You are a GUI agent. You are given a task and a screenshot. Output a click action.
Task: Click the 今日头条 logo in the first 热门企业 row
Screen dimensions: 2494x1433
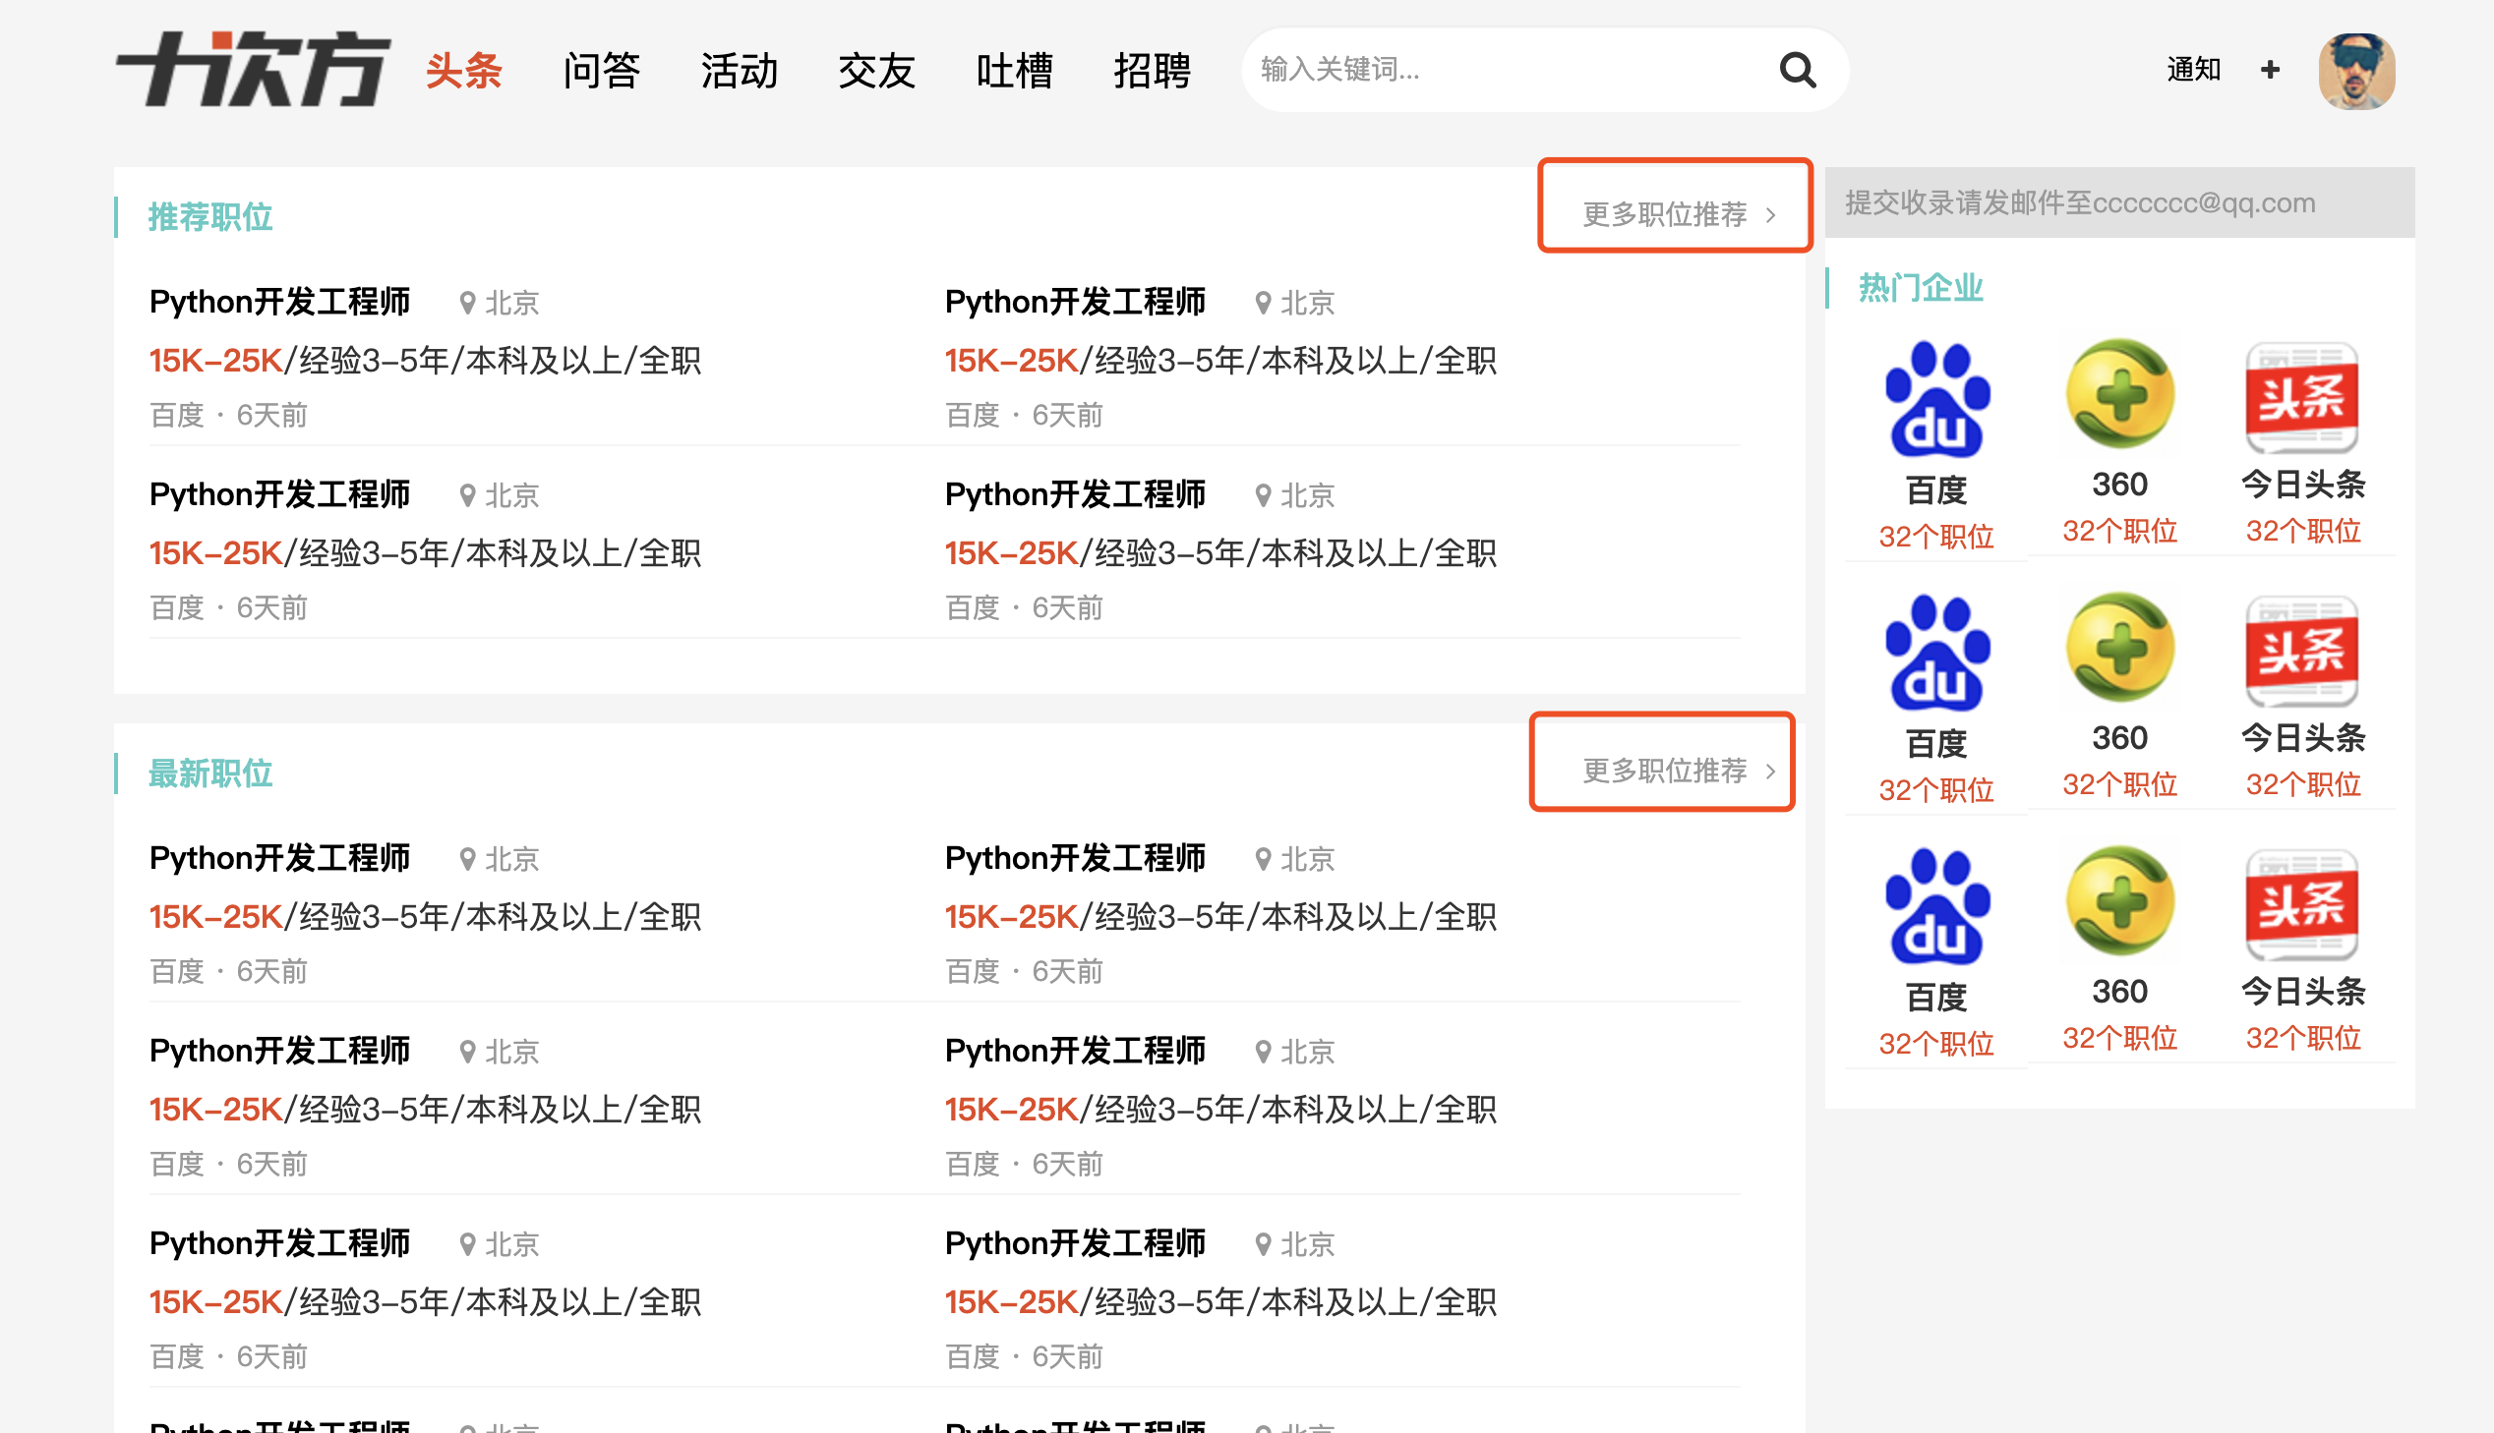2301,398
